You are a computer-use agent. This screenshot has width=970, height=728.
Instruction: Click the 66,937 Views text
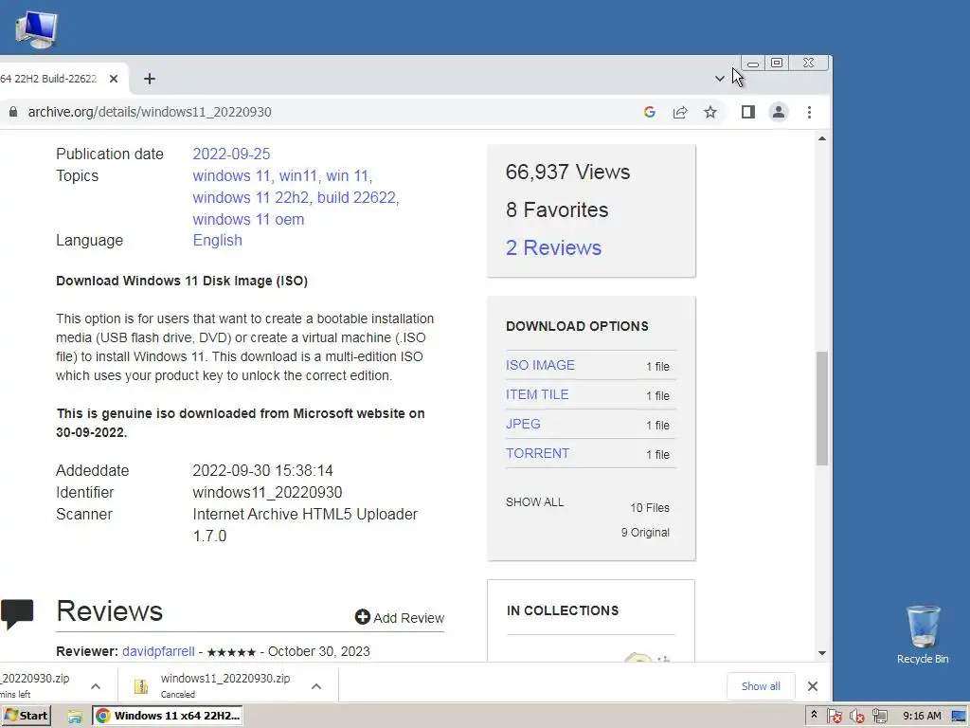pos(568,172)
